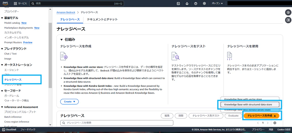The image size is (292, 133).
Task: Open the settings gear in top bar
Action: coord(204,3)
